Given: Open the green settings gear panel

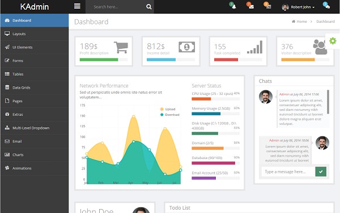Looking at the screenshot, I should point(333,41).
